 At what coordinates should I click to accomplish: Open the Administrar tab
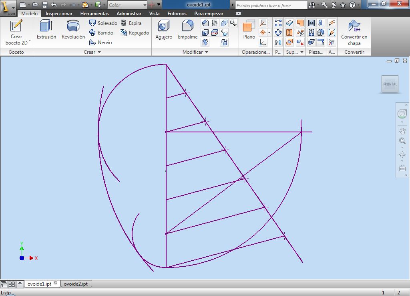tap(129, 13)
